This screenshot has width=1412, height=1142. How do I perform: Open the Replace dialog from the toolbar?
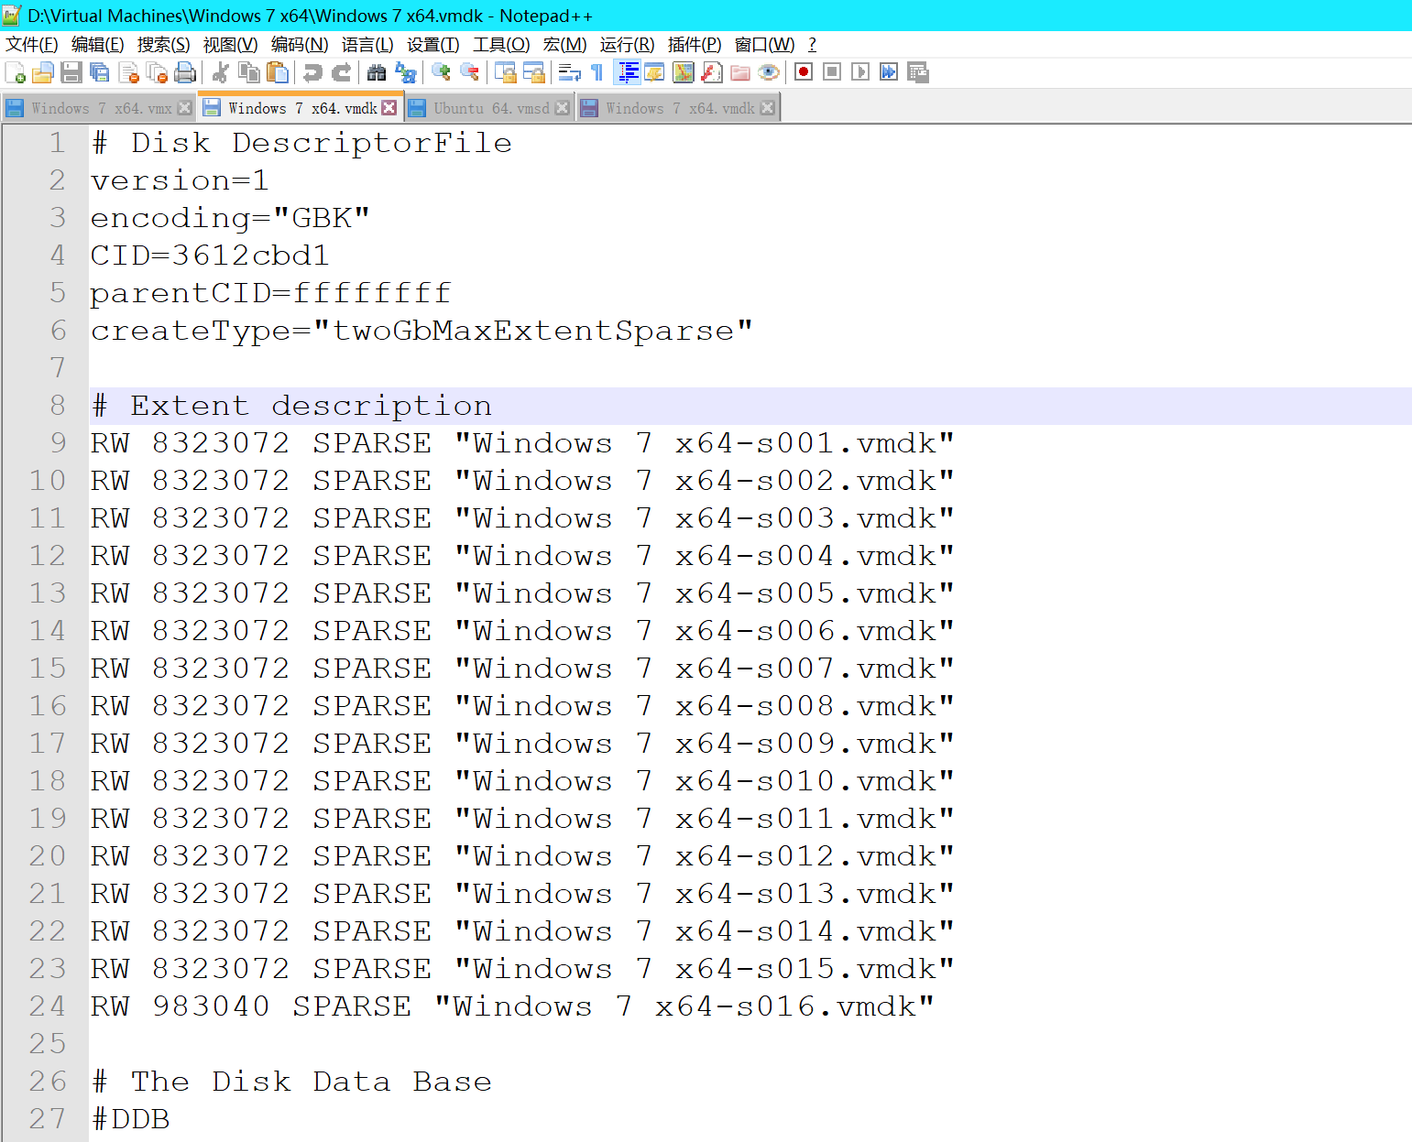(x=405, y=72)
